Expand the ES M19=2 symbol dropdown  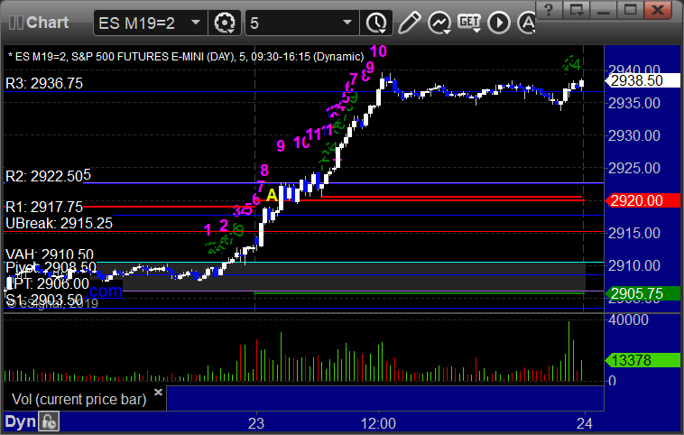coord(196,21)
